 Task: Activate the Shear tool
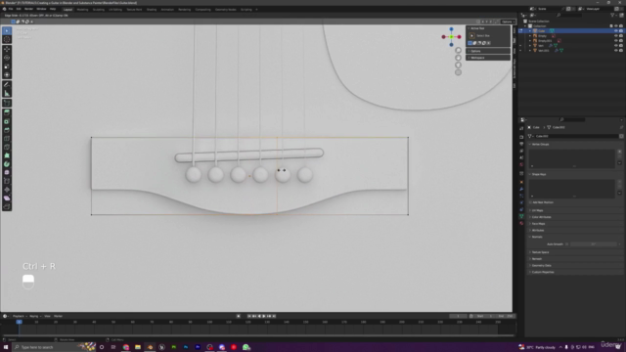(7, 198)
